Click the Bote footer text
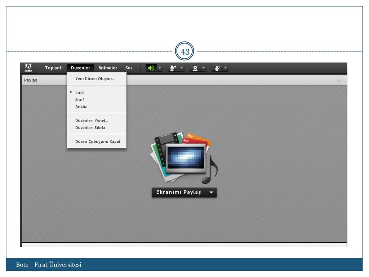Viewport: 369px width, 277px height. pyautogui.click(x=22, y=265)
